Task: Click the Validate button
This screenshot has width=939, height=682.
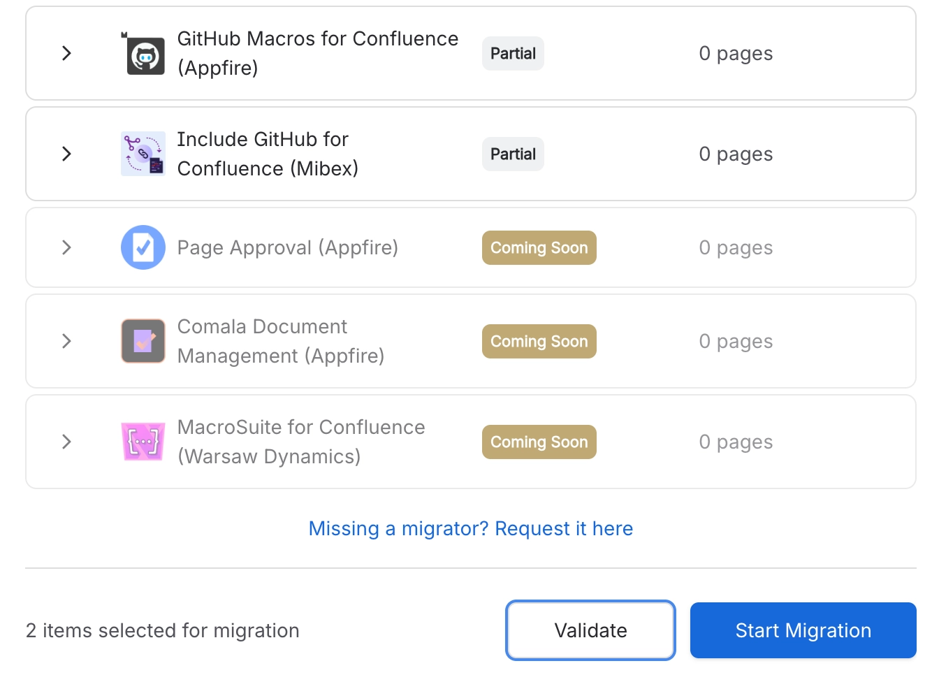Action: [x=590, y=630]
